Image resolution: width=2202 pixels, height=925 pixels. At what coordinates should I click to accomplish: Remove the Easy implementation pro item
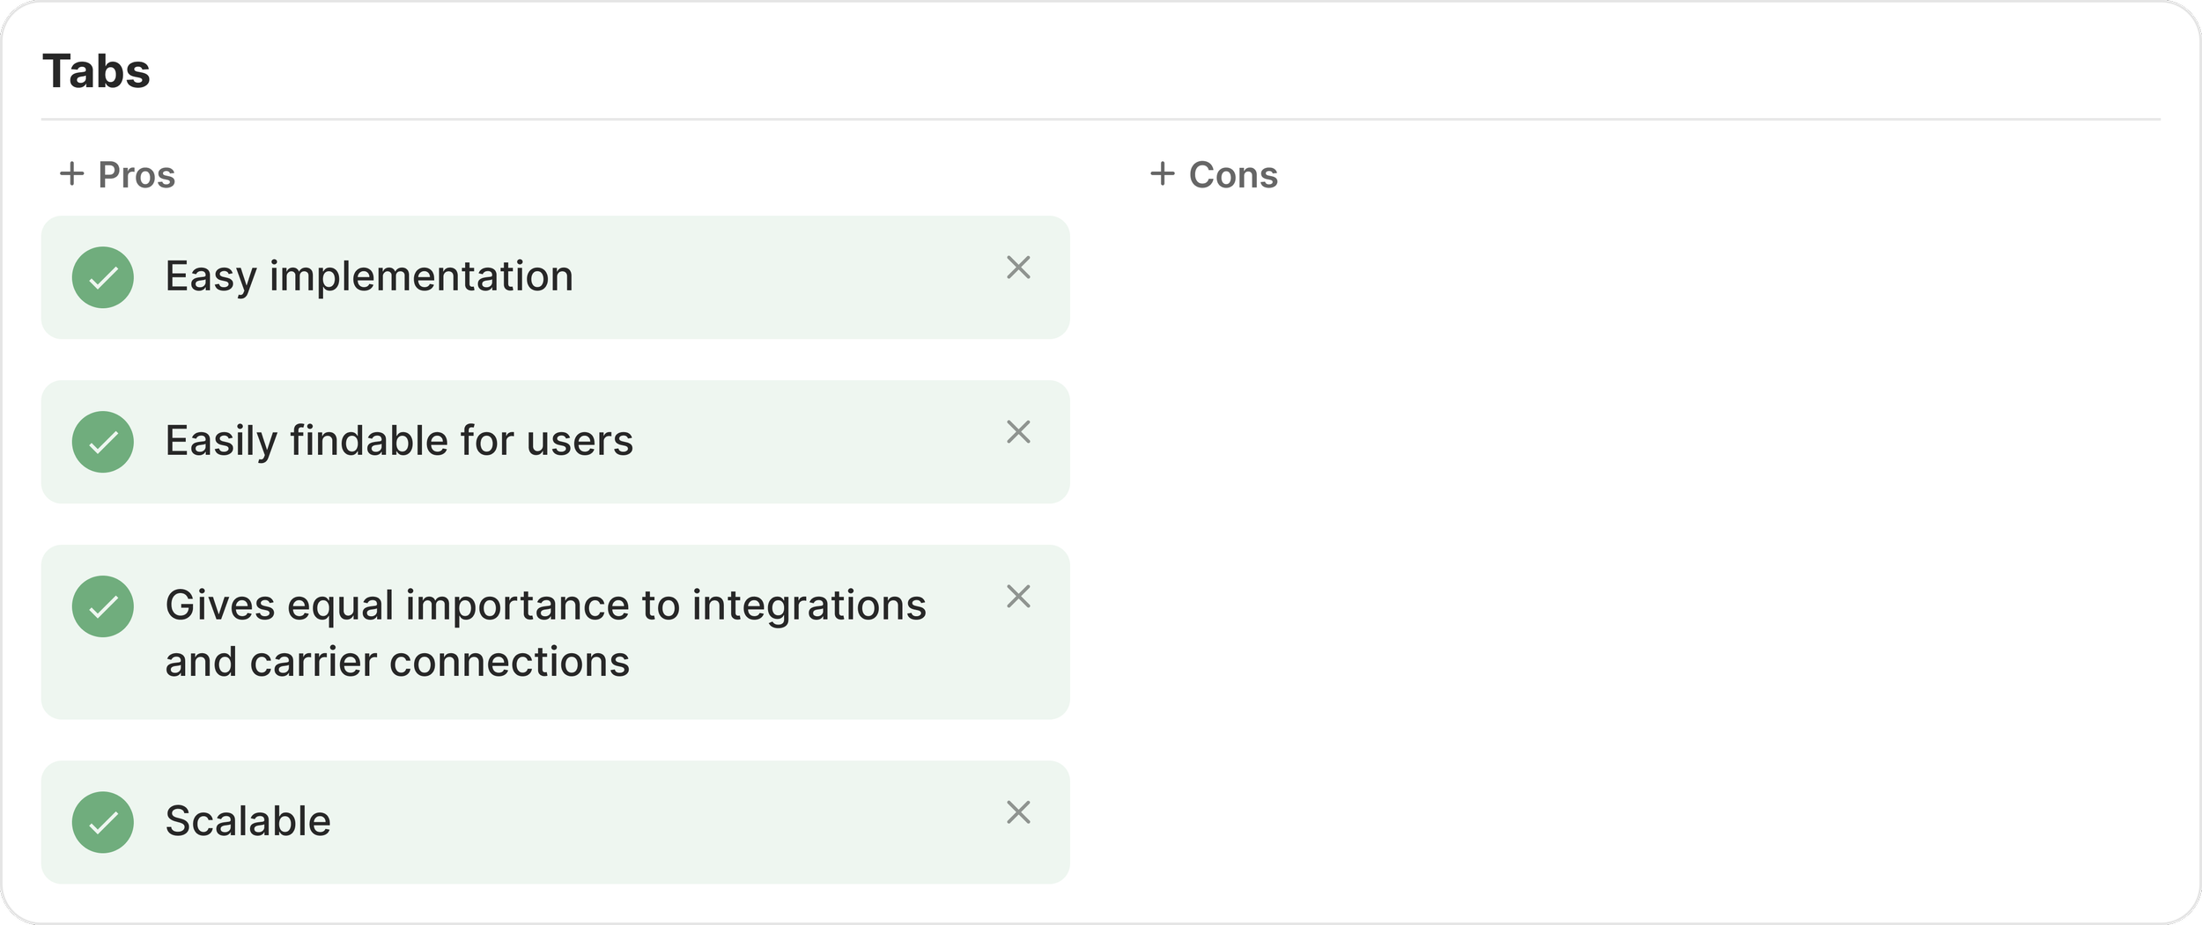pyautogui.click(x=1018, y=268)
